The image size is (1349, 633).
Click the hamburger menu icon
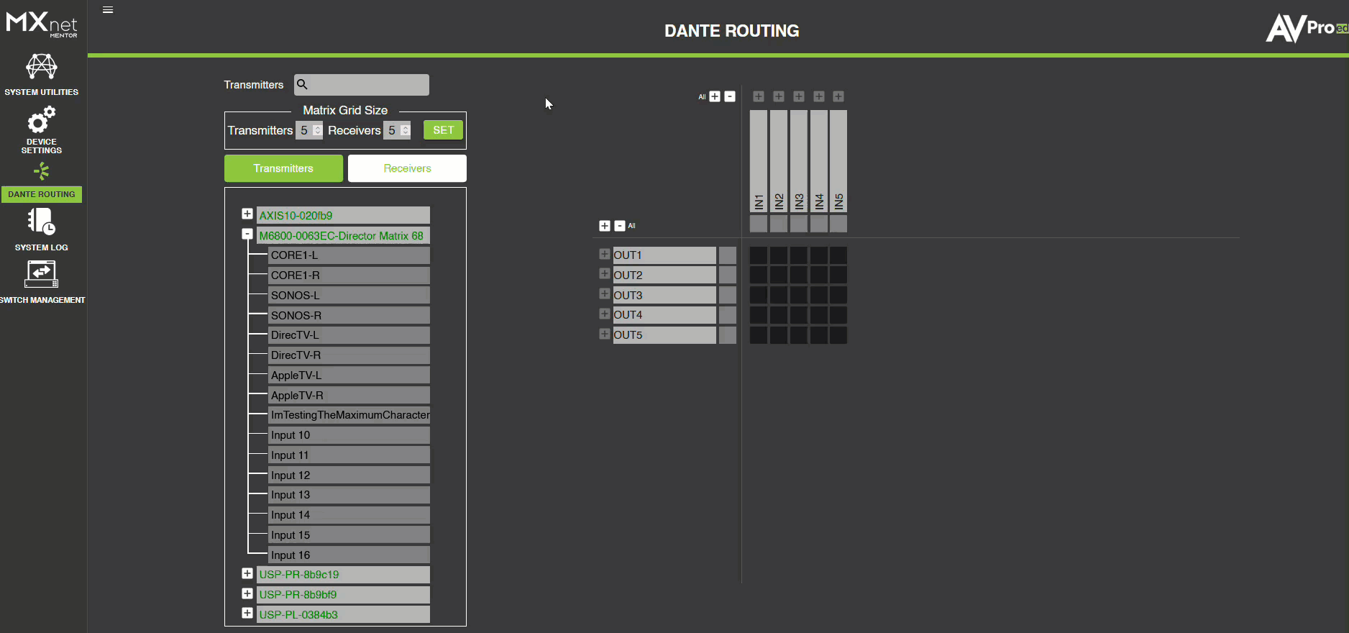(108, 10)
